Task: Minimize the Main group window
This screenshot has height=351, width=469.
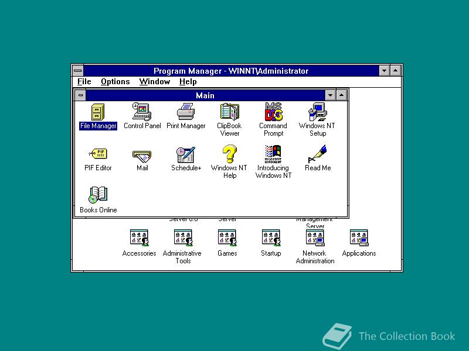Action: click(x=330, y=95)
